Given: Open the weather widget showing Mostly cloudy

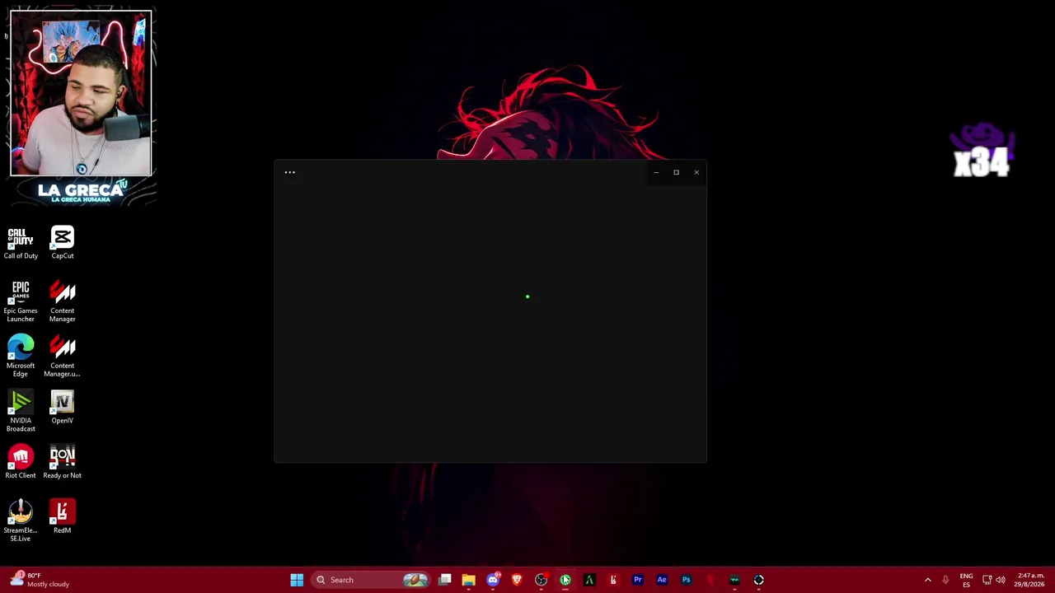Looking at the screenshot, I should (x=40, y=580).
